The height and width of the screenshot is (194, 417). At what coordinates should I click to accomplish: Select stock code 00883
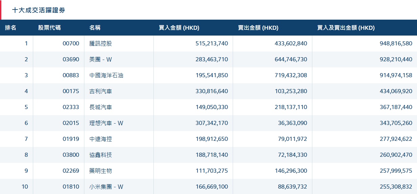point(71,75)
